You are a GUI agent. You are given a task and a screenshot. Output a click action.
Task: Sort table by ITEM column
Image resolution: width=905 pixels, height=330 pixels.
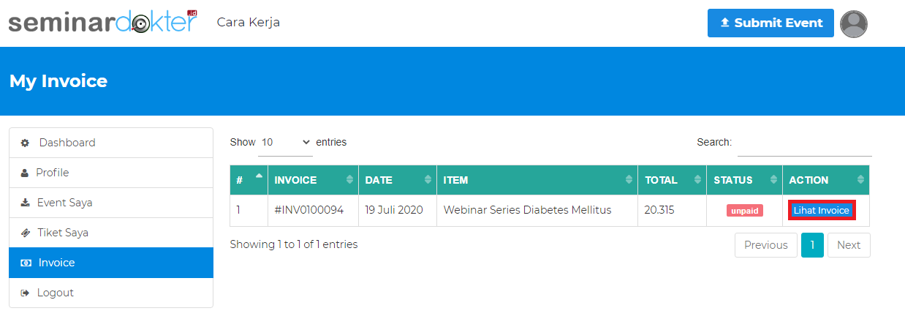coord(537,180)
